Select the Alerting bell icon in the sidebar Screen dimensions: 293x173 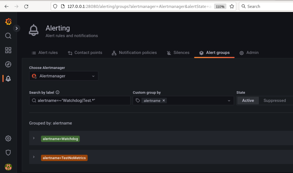coord(8,79)
